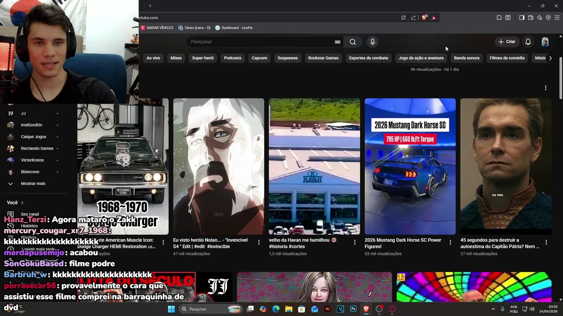The image size is (563, 316).
Task: Click the Criar button
Action: click(x=507, y=42)
